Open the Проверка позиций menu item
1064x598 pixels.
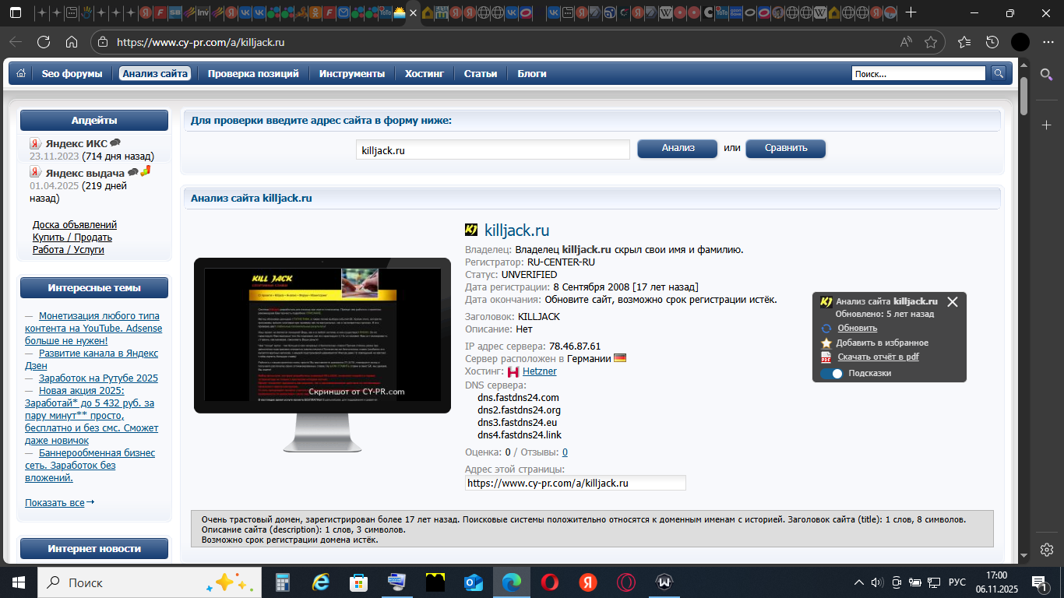click(x=253, y=74)
